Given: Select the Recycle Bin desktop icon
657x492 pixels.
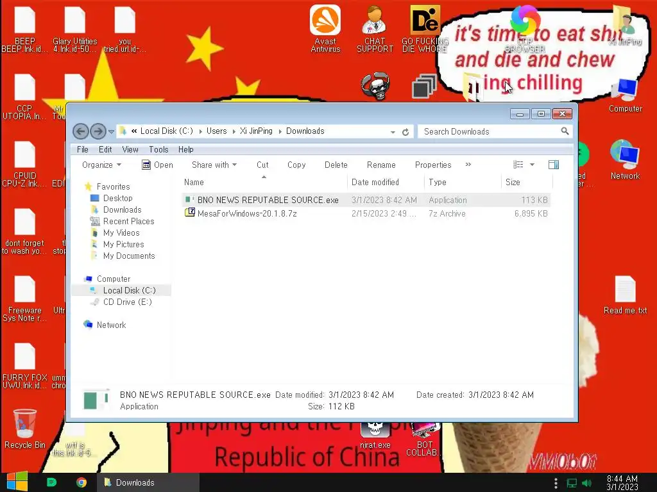Looking at the screenshot, I should click(x=25, y=429).
